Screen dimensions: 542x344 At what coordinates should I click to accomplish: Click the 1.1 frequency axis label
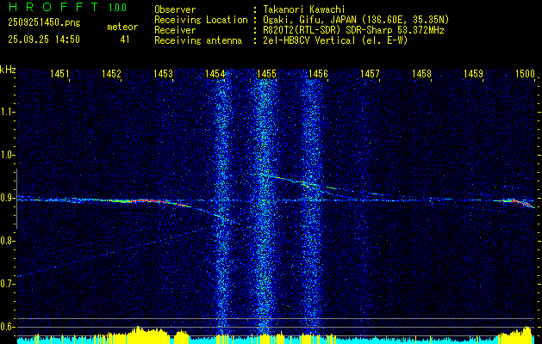coord(8,112)
